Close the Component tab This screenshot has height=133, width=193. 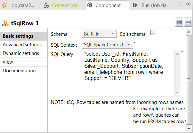click(125, 6)
